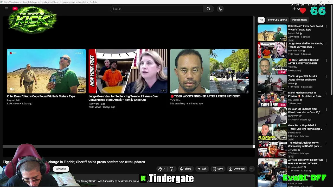Open March Madness Sweet 16 live thumbnail
This screenshot has width=333, height=187.
[272, 99]
